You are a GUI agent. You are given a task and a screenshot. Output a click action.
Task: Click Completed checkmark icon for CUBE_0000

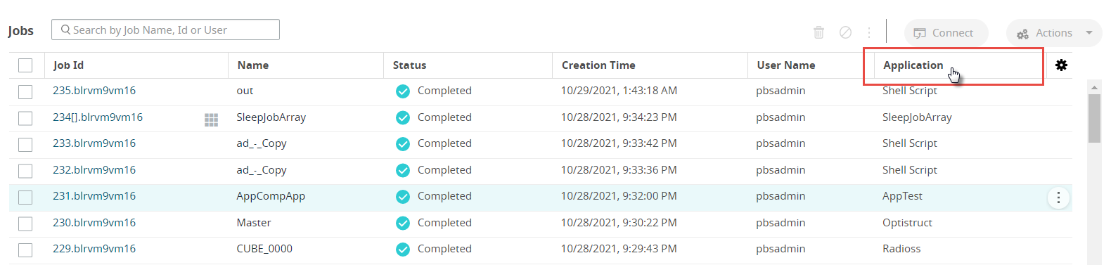coord(403,250)
